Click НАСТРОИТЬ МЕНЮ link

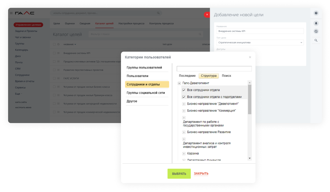[23, 107]
